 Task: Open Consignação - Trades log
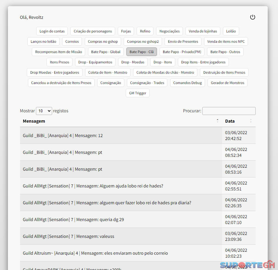(x=147, y=83)
